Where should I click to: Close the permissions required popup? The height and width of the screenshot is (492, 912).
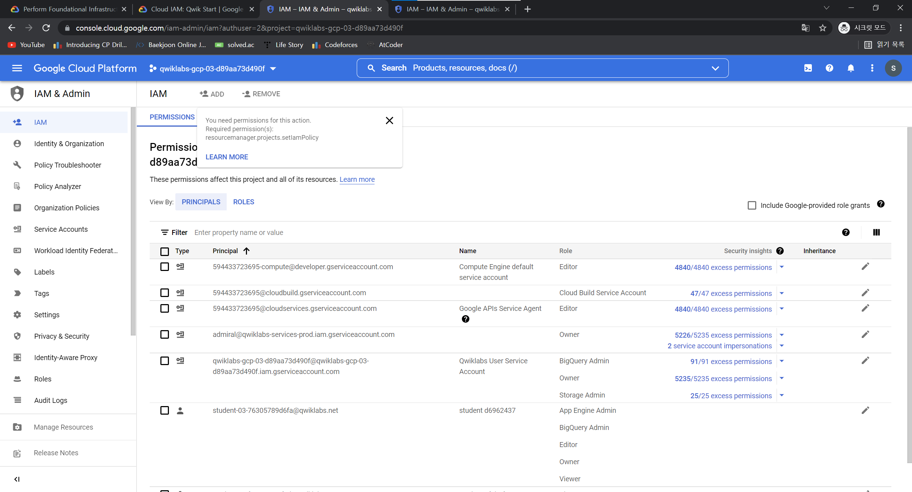pos(389,121)
